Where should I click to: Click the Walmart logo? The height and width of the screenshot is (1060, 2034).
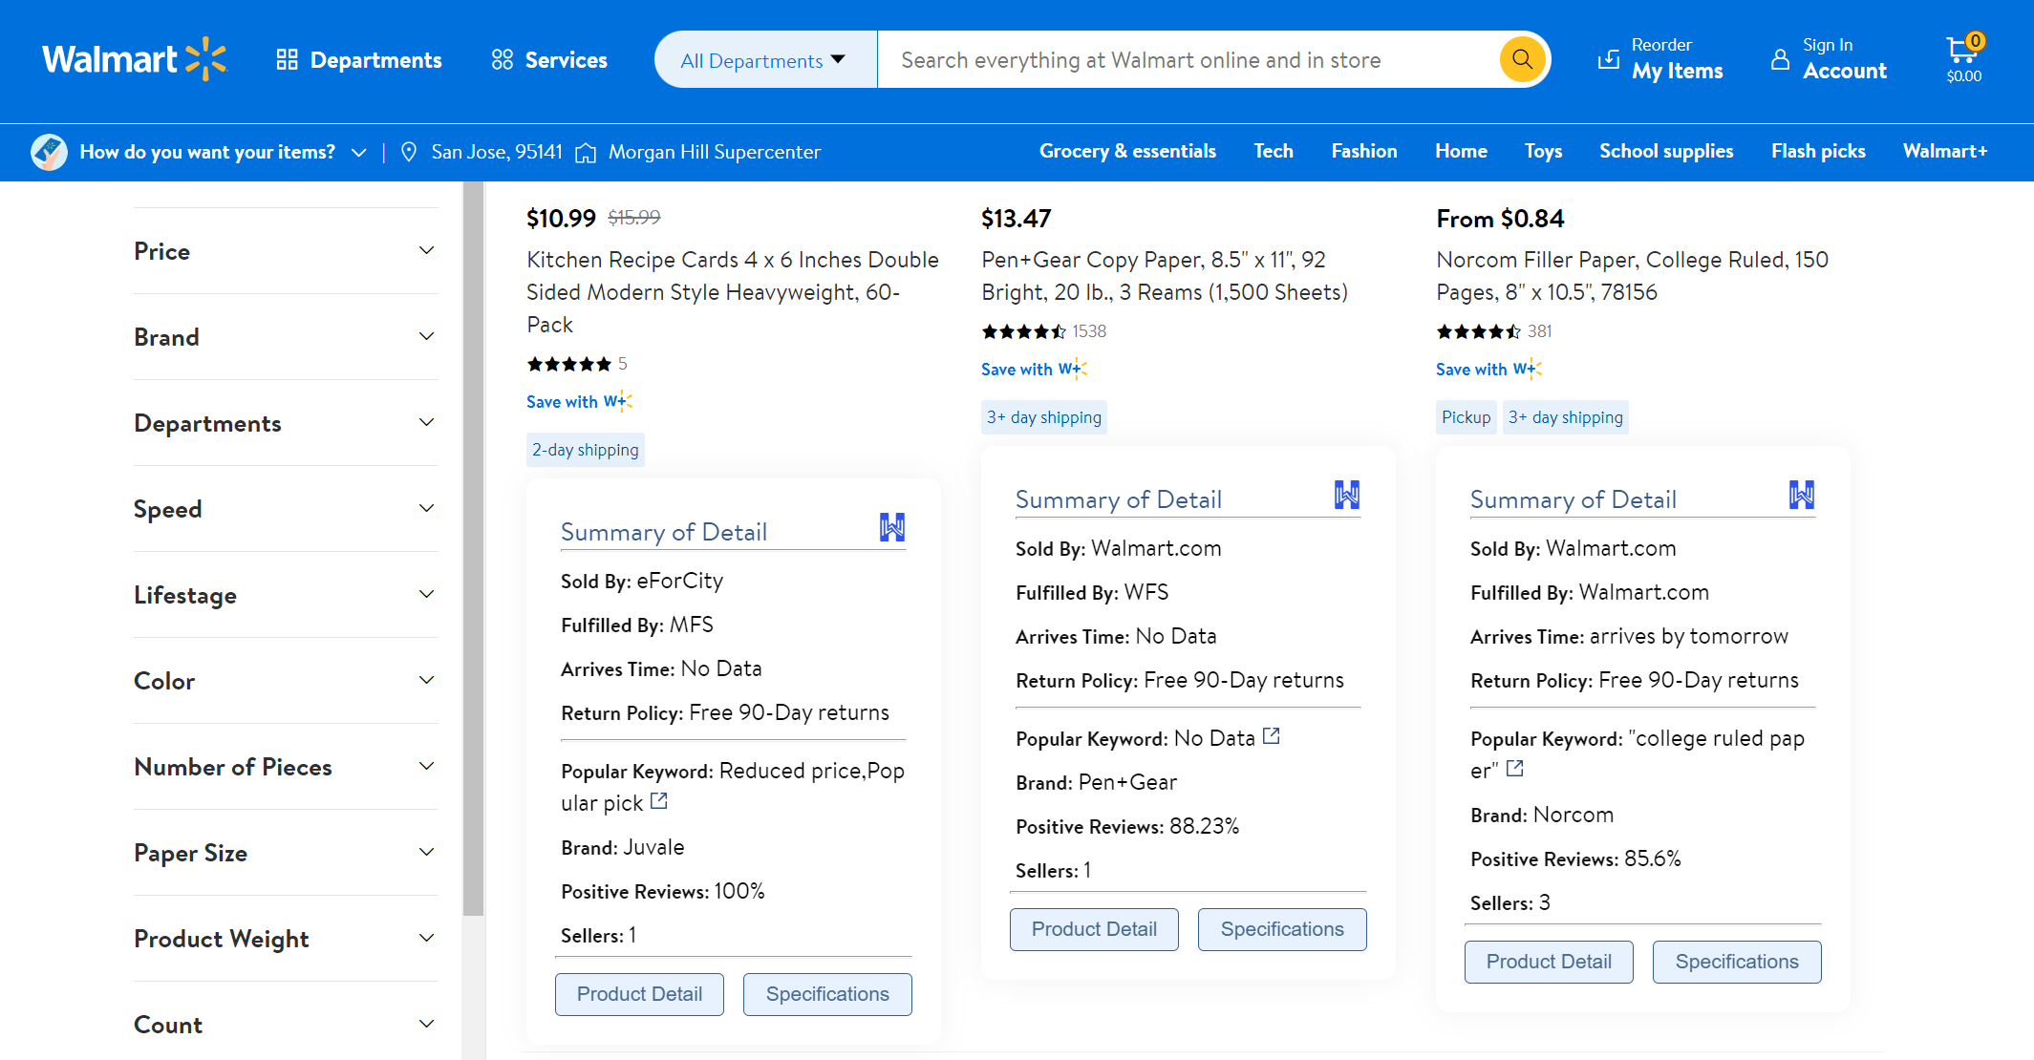point(134,59)
